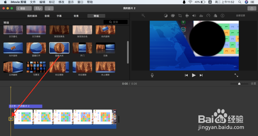Open the 文件 menu
The width and height of the screenshot is (258, 136).
click(x=33, y=2)
